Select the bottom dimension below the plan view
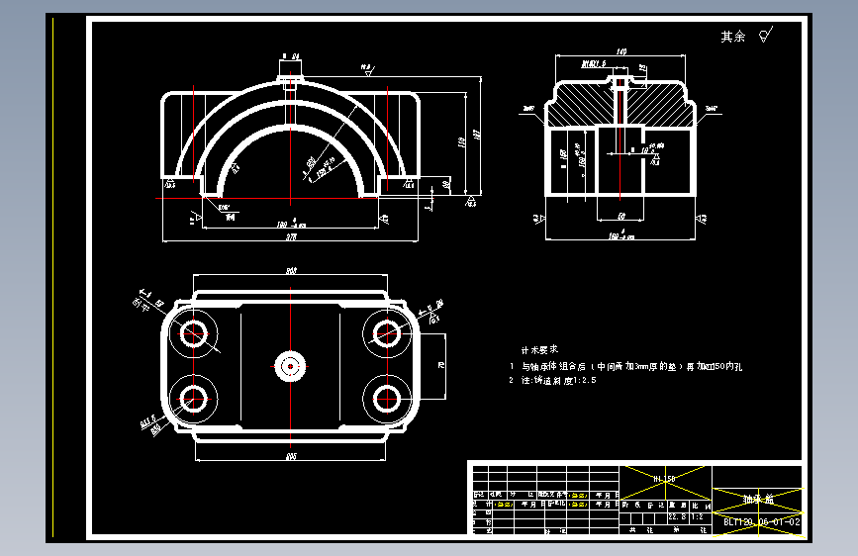The image size is (858, 556). point(291,456)
